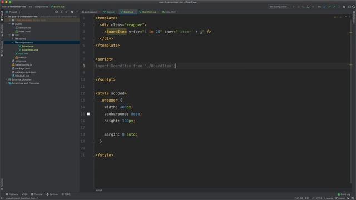Open the TODO tool window
356x200 pixels.
tap(66, 194)
